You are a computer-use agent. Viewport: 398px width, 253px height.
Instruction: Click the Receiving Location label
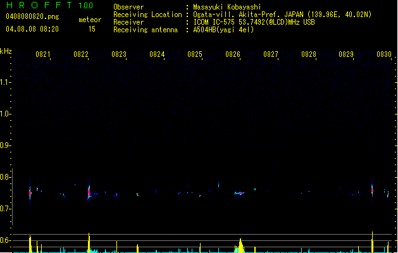[x=147, y=15]
